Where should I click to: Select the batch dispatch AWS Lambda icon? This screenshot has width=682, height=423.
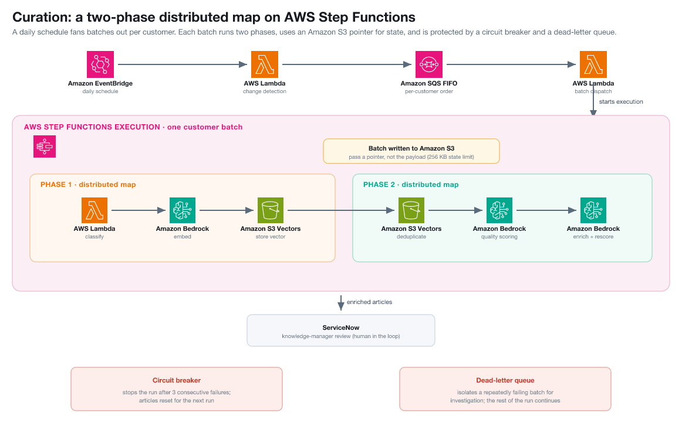point(593,64)
